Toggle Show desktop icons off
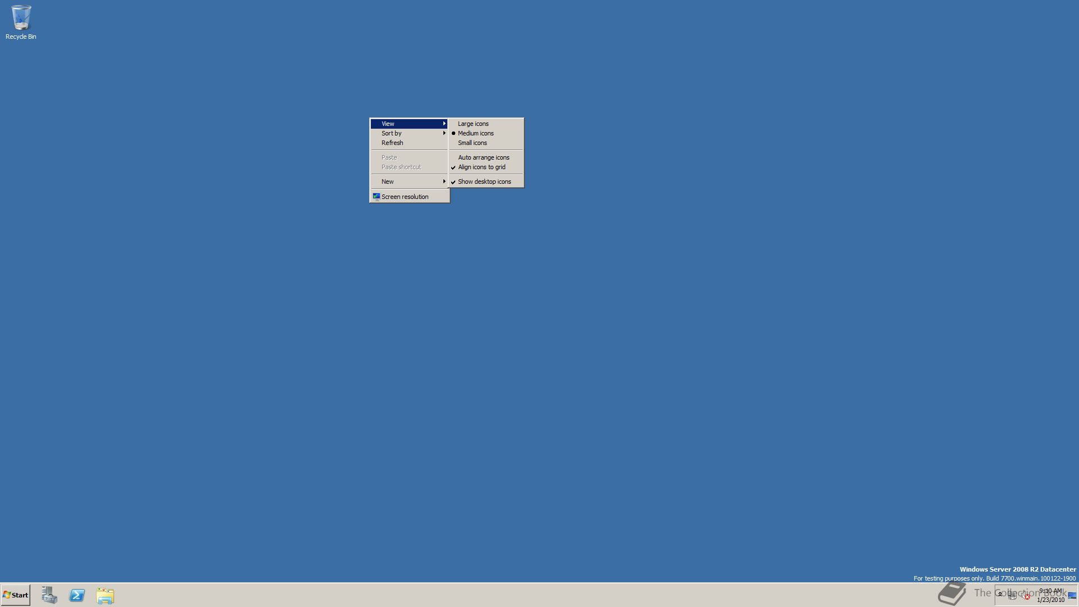The height and width of the screenshot is (607, 1079). [x=486, y=182]
